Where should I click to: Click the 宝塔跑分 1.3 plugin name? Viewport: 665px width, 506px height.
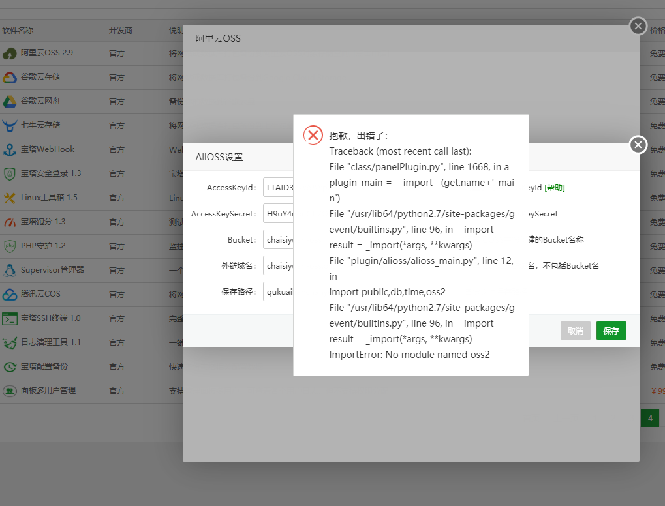tap(43, 222)
